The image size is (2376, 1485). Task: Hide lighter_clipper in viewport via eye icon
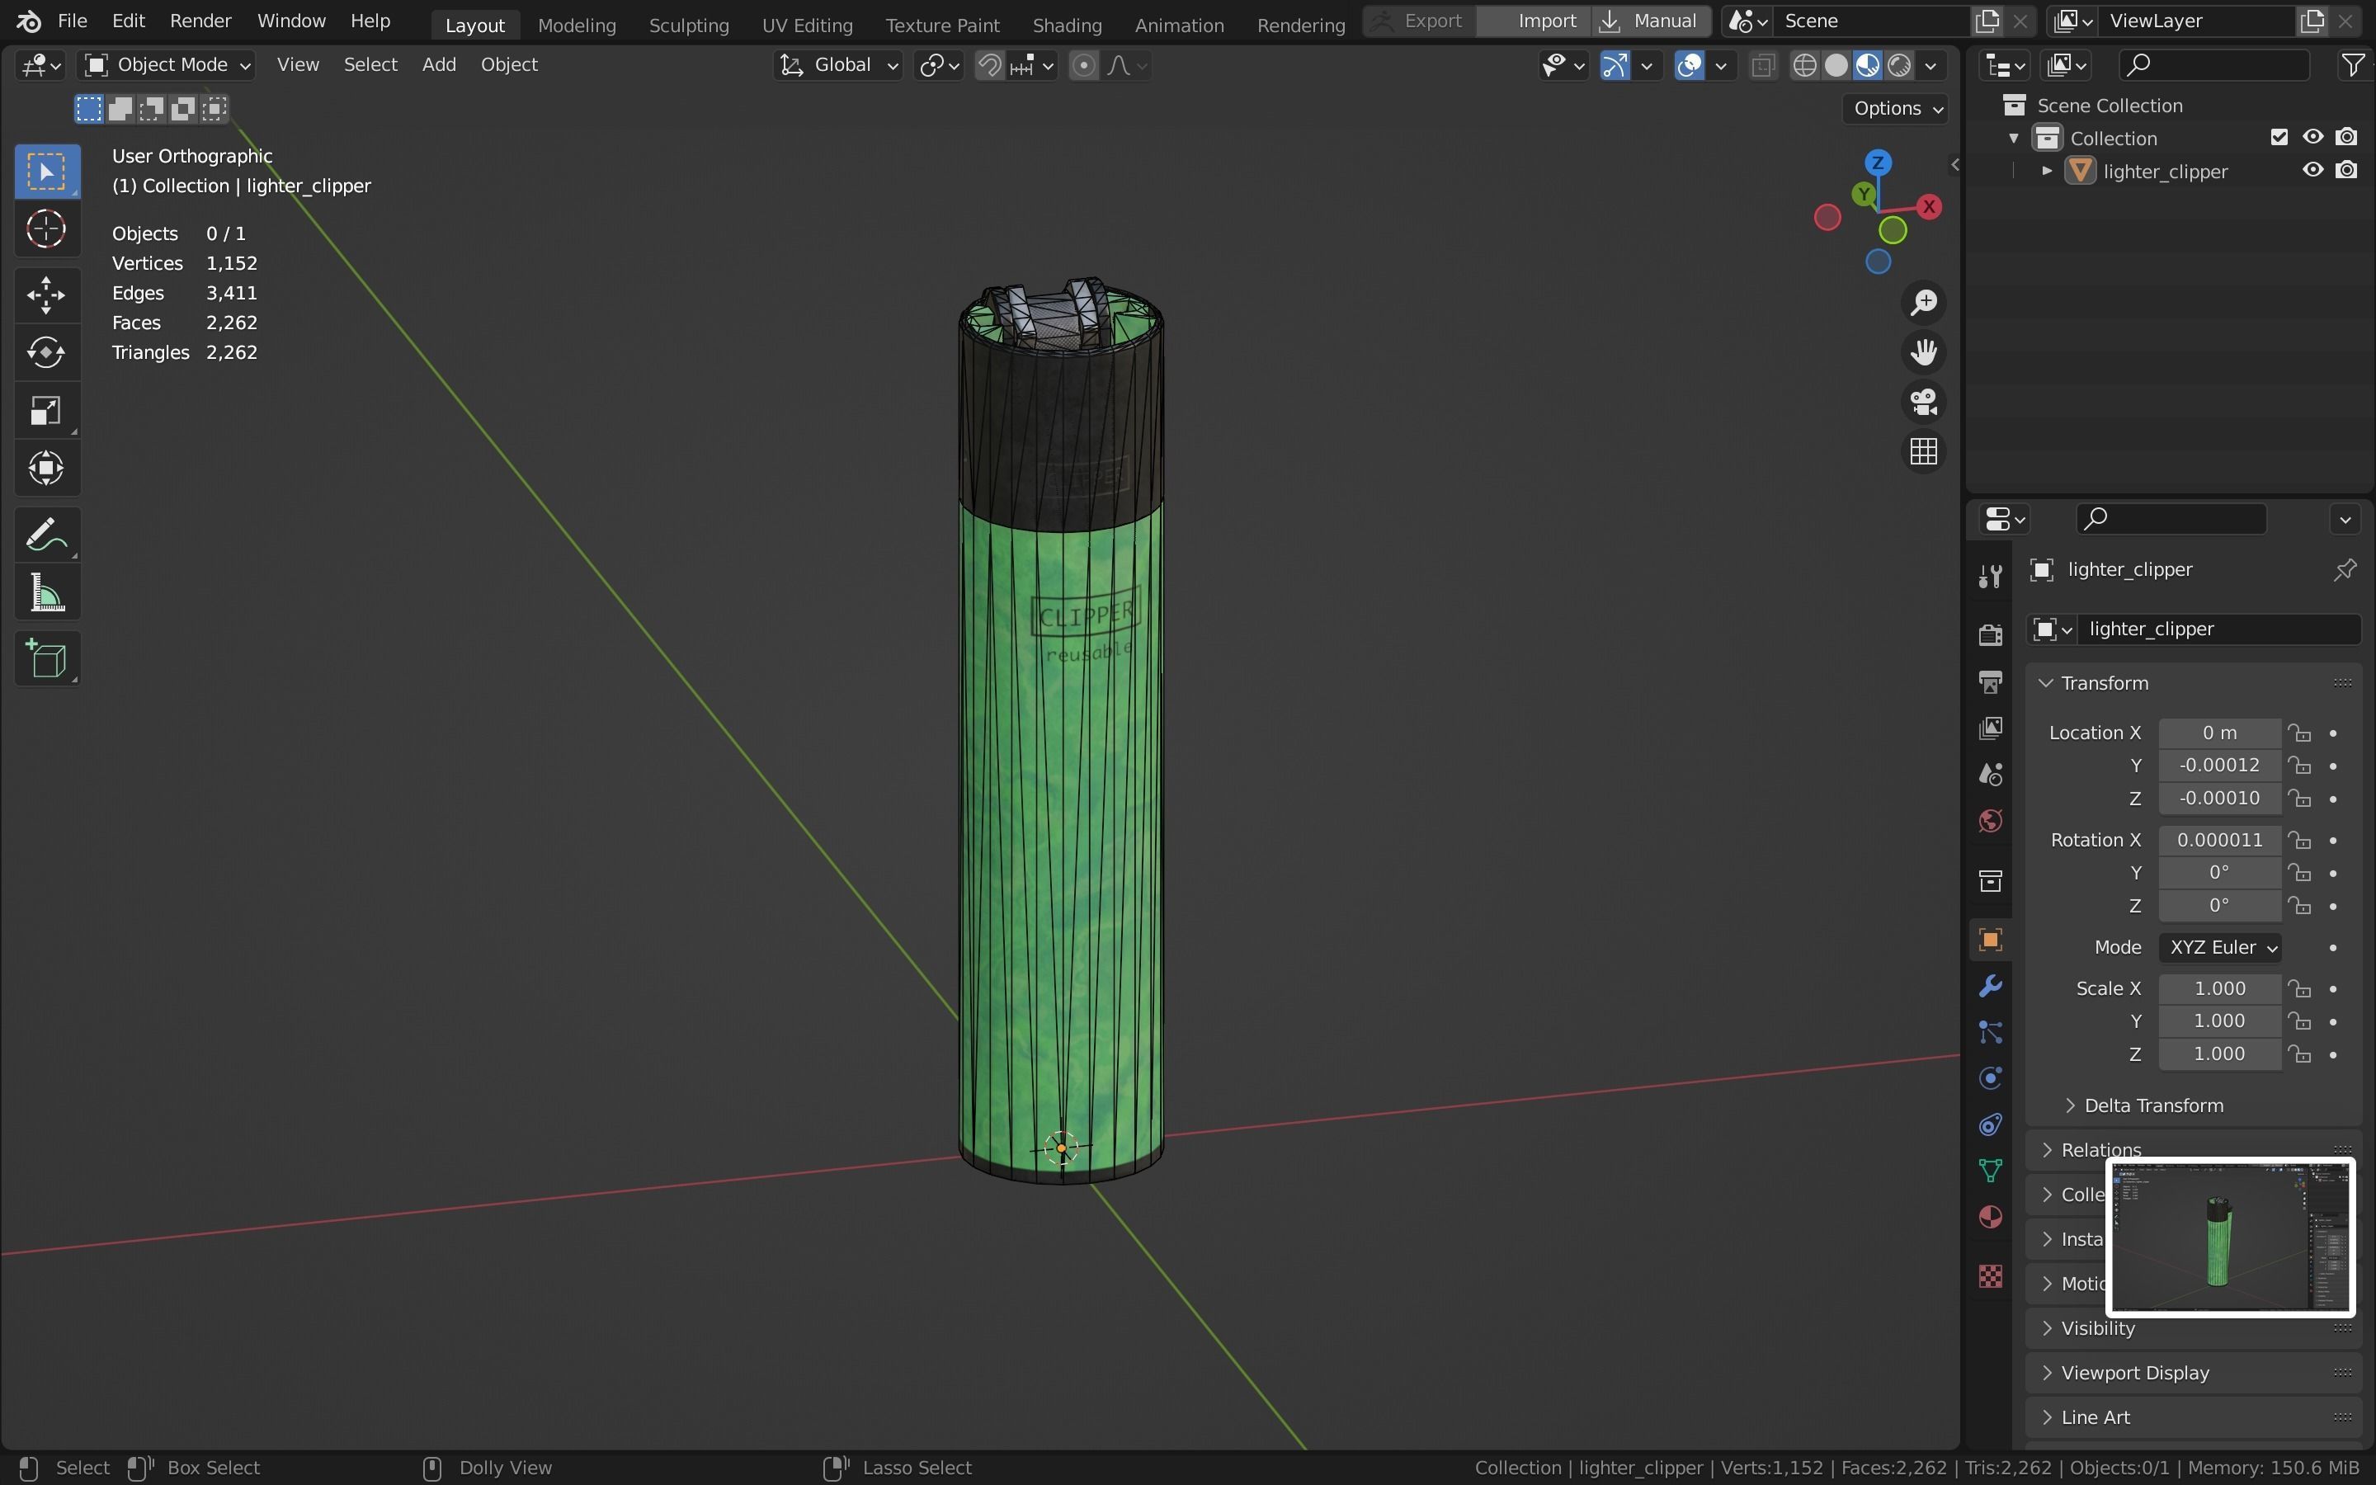point(2312,170)
